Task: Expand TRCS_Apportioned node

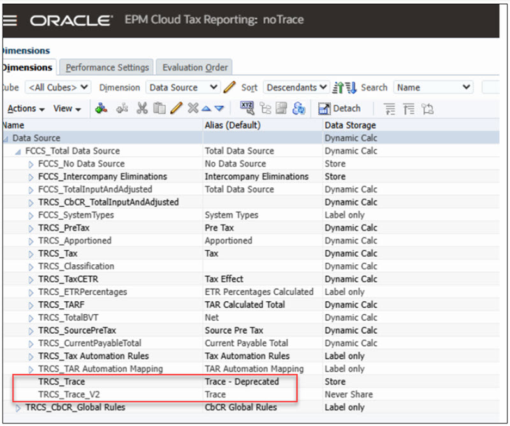Action: pyautogui.click(x=31, y=241)
